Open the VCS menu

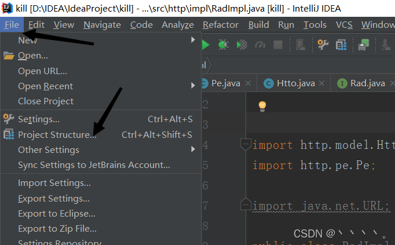(x=344, y=25)
